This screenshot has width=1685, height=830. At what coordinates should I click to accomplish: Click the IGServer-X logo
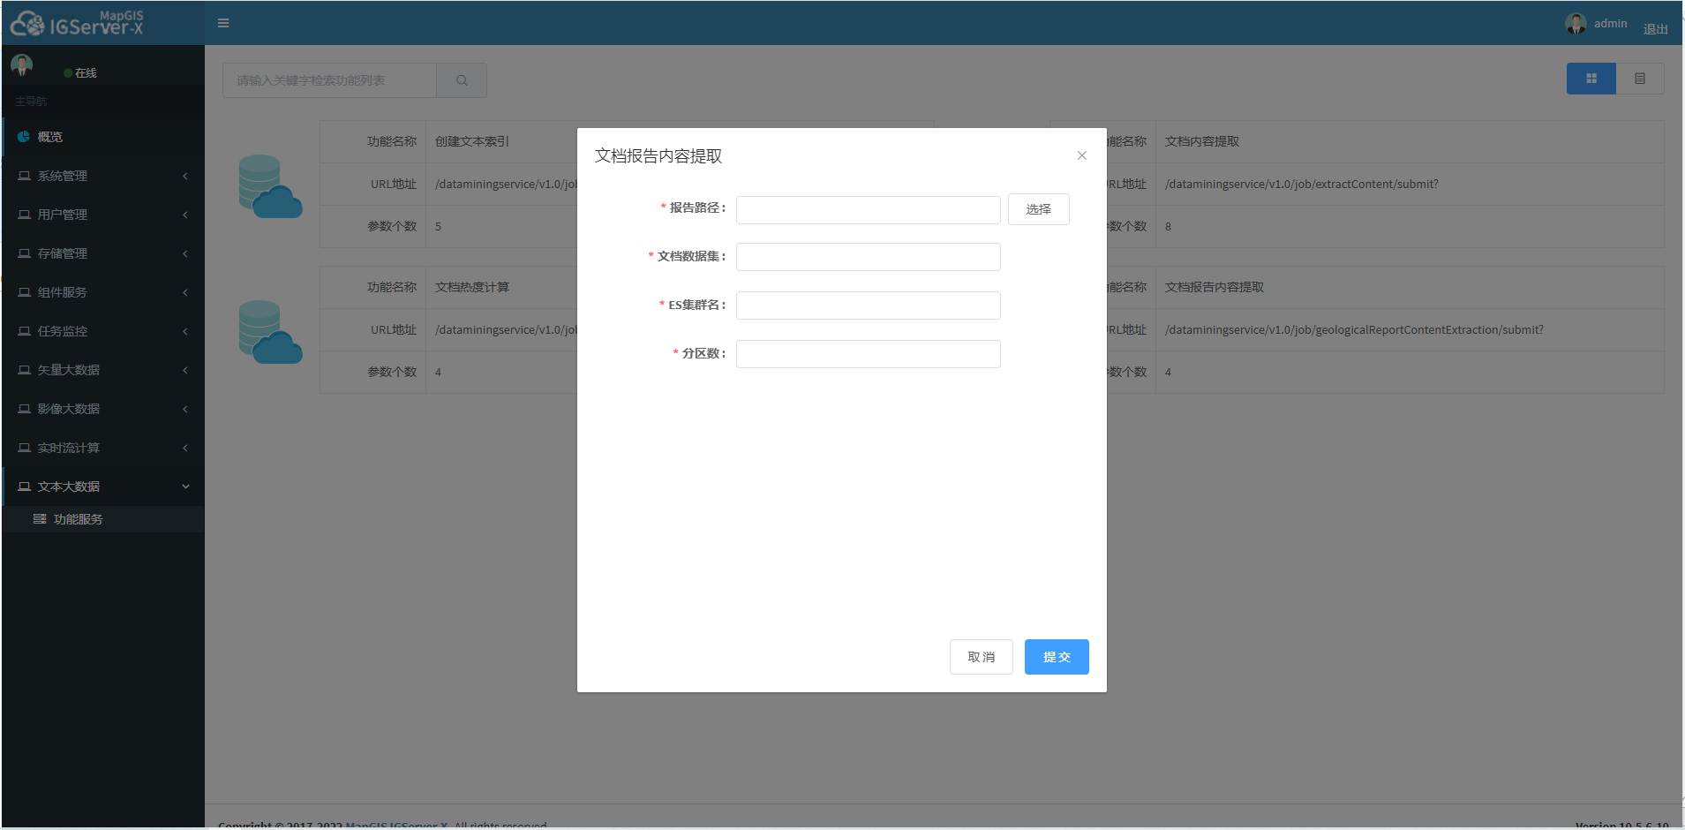[77, 23]
